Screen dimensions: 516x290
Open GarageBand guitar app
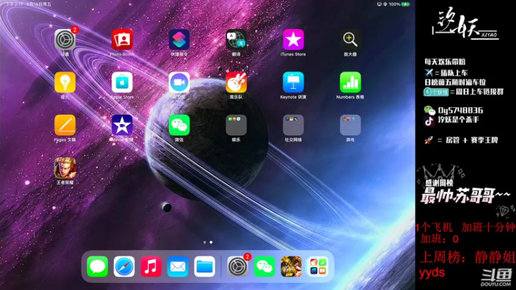pyautogui.click(x=236, y=82)
